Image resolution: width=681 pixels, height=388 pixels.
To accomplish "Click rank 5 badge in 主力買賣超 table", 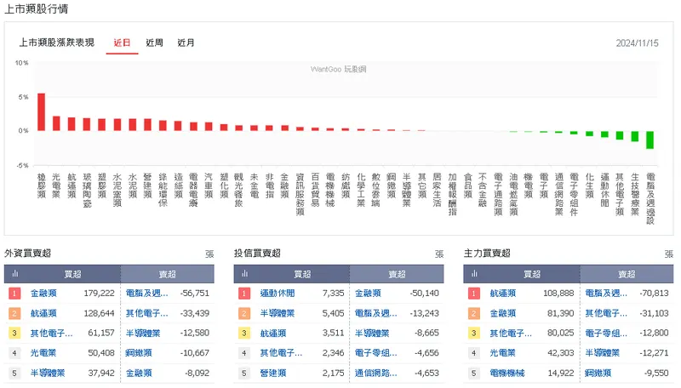I will (474, 374).
